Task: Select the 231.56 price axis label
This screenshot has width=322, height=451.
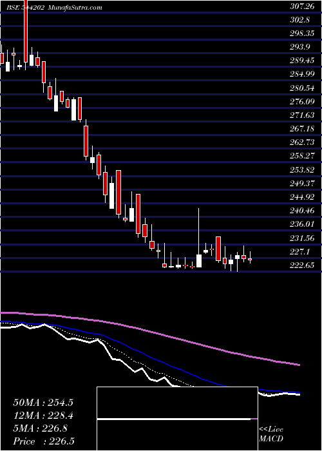Action: (x=301, y=238)
